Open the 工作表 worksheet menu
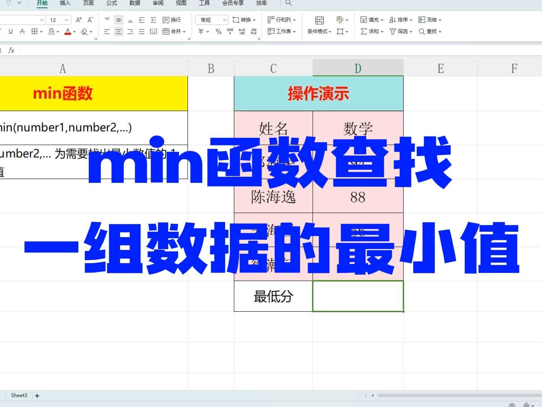The height and width of the screenshot is (407, 542). tap(282, 31)
